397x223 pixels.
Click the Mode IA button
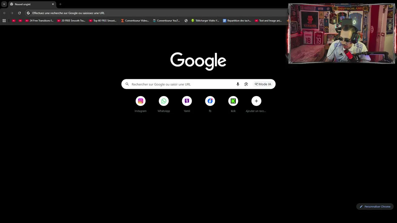263,84
